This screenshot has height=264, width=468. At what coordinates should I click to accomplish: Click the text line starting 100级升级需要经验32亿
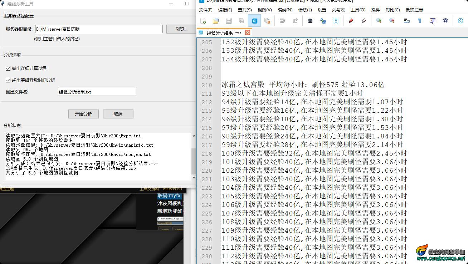[x=314, y=153]
